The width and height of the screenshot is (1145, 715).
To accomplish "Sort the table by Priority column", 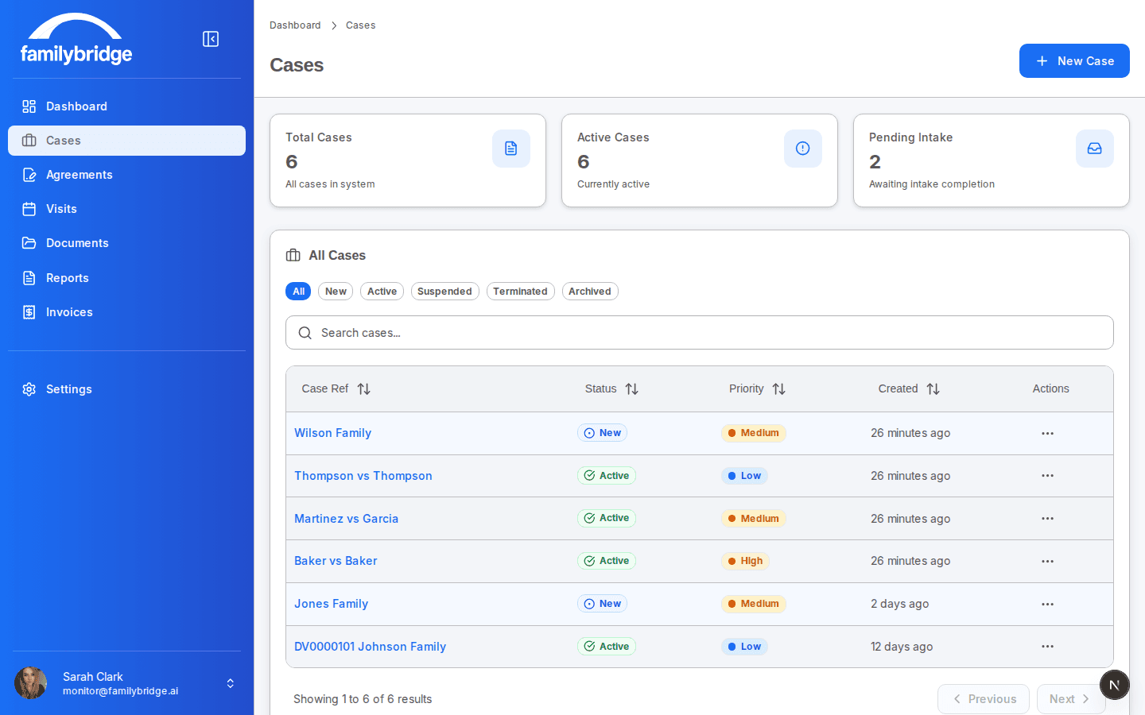I will 778,388.
